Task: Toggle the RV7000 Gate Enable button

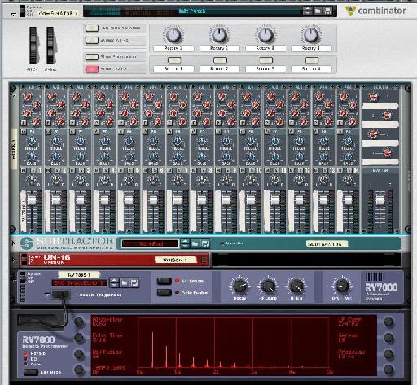Action: click(165, 292)
